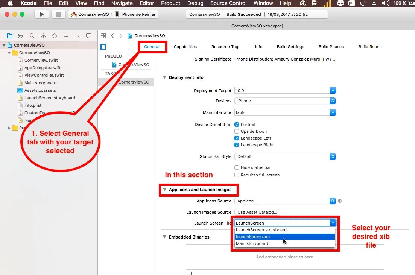This screenshot has width=415, height=275.
Task: Open the Debug menu
Action: point(195,3)
